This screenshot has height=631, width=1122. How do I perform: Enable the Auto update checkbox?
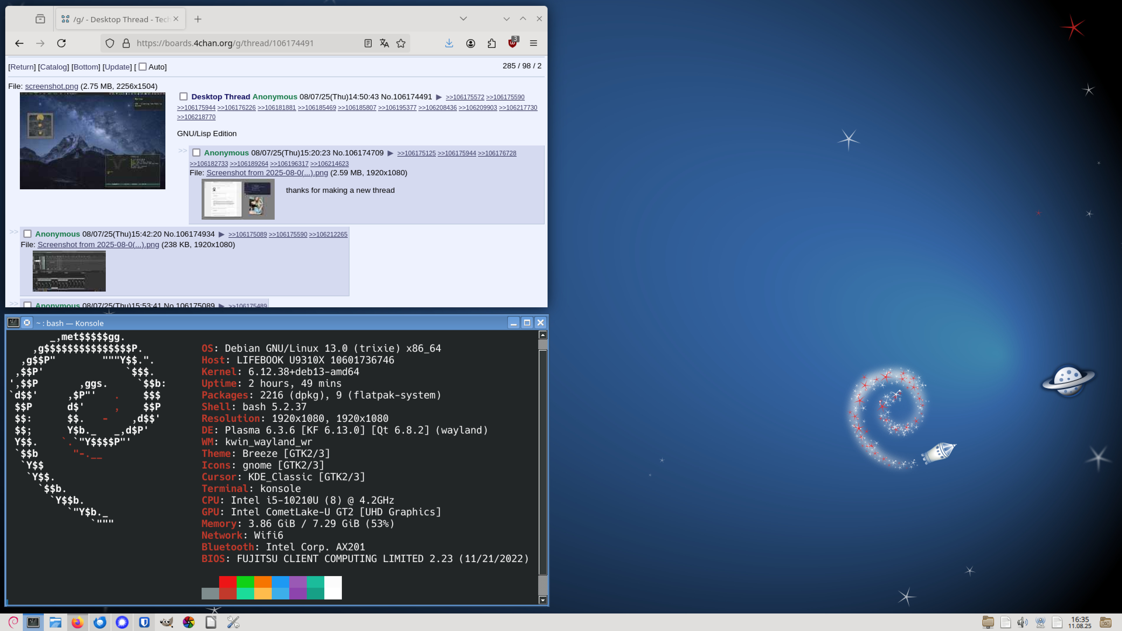pos(142,67)
